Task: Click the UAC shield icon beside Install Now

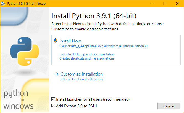Action: [x=56, y=41]
